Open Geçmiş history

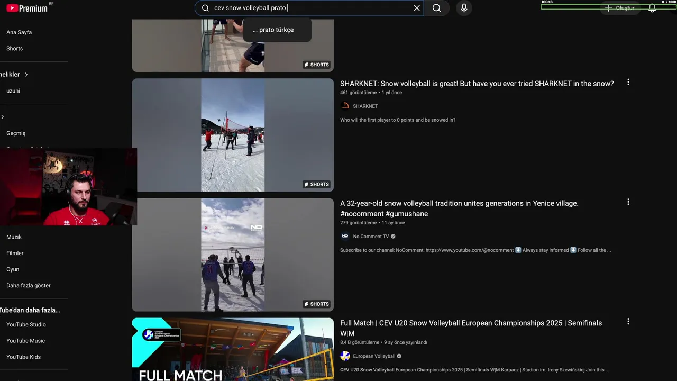tap(16, 133)
